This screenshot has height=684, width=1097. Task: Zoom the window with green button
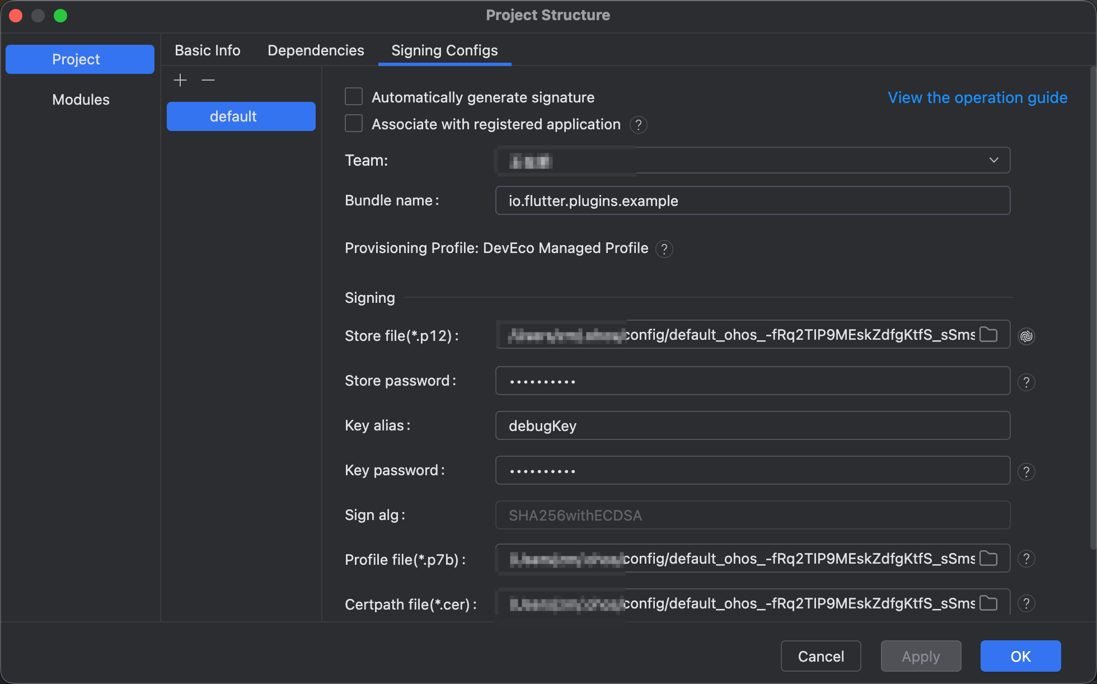[60, 16]
